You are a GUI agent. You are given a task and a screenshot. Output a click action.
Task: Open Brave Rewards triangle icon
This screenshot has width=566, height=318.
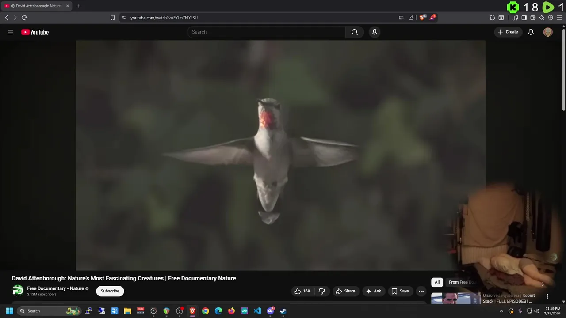click(432, 18)
